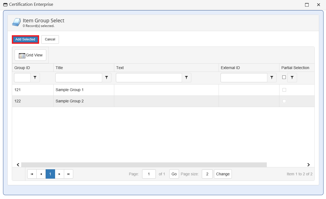Jump to last page in pager
This screenshot has height=199, width=326.
click(x=69, y=174)
